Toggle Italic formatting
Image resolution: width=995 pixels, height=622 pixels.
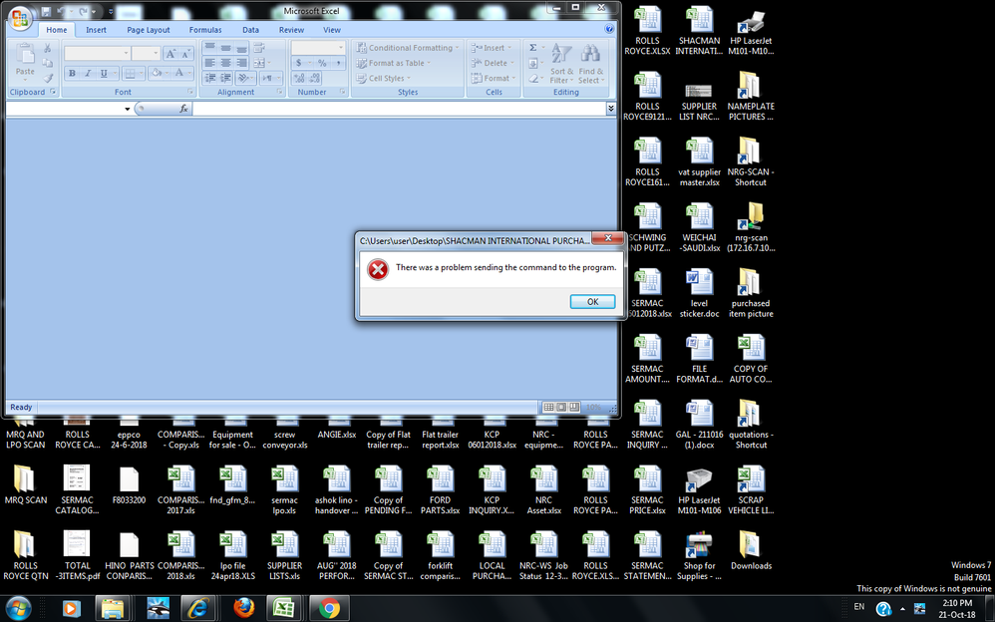[x=88, y=73]
